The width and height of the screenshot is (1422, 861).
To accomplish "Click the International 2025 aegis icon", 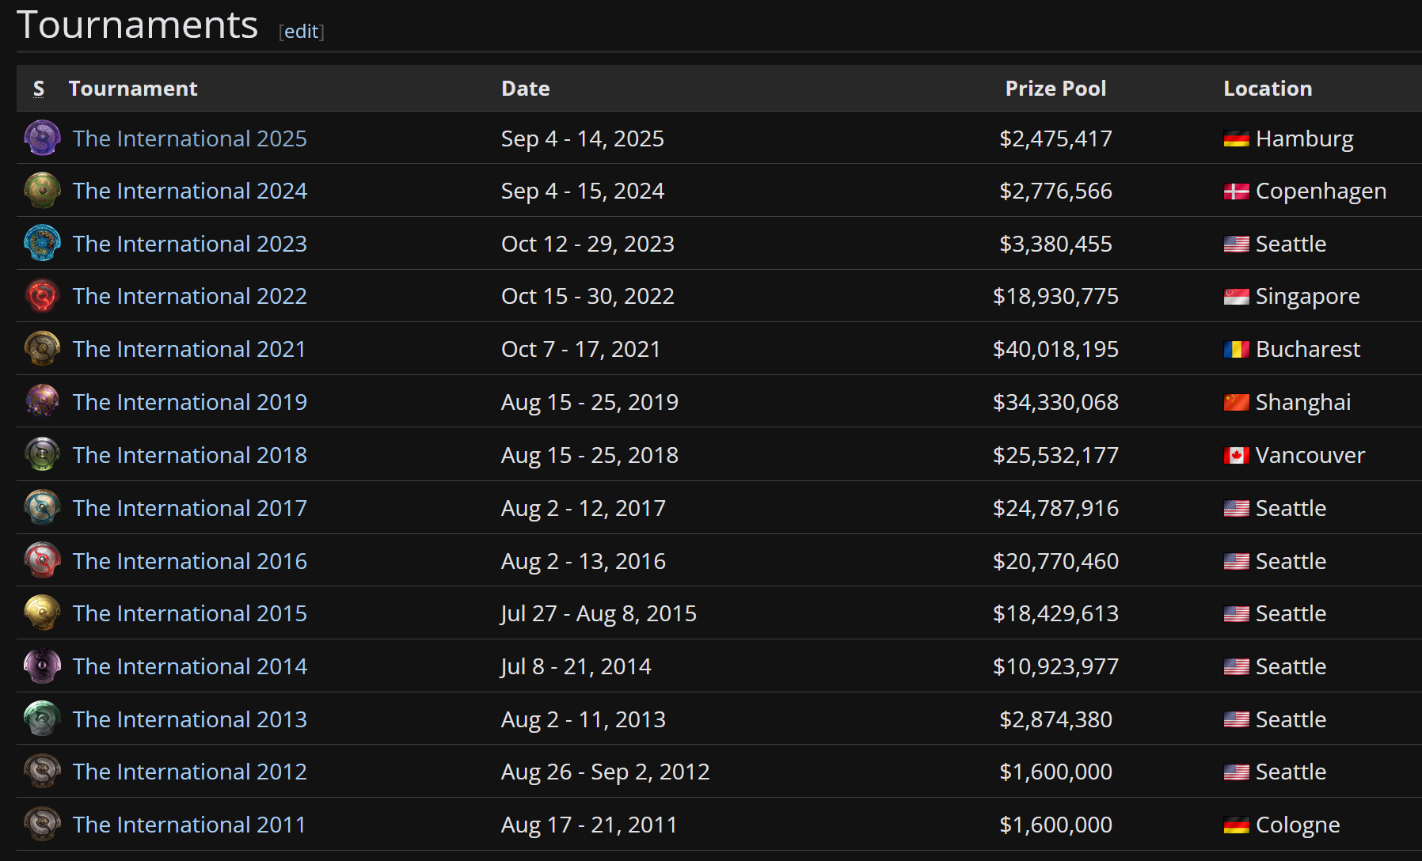I will tap(42, 138).
